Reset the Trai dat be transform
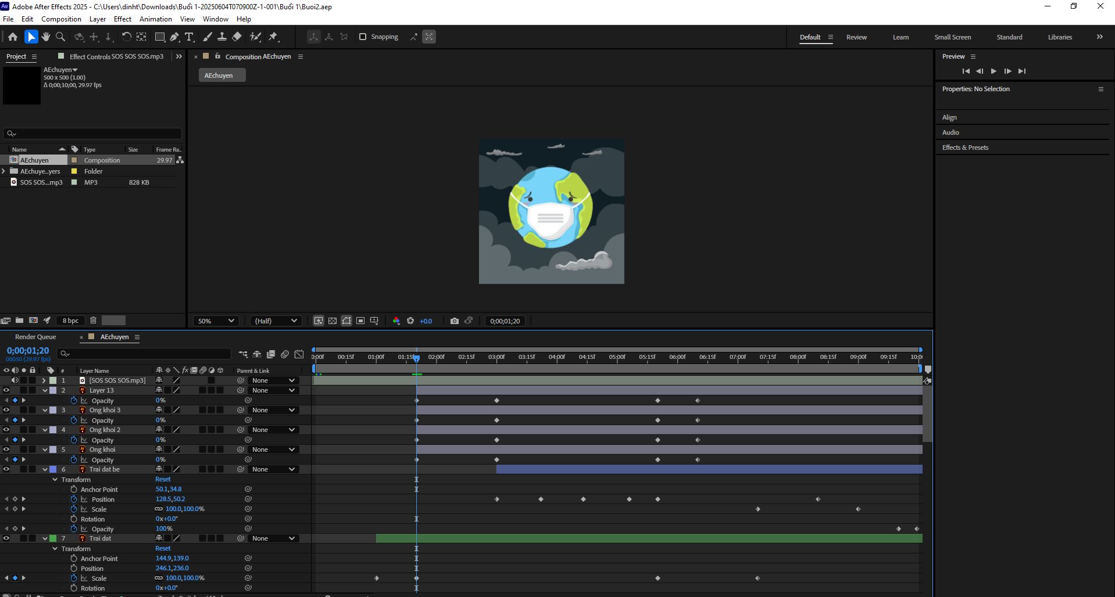The width and height of the screenshot is (1115, 597). 163,479
